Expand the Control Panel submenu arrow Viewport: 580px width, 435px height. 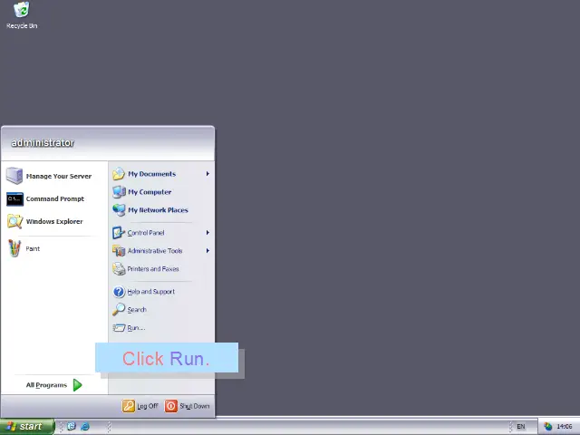(x=208, y=233)
